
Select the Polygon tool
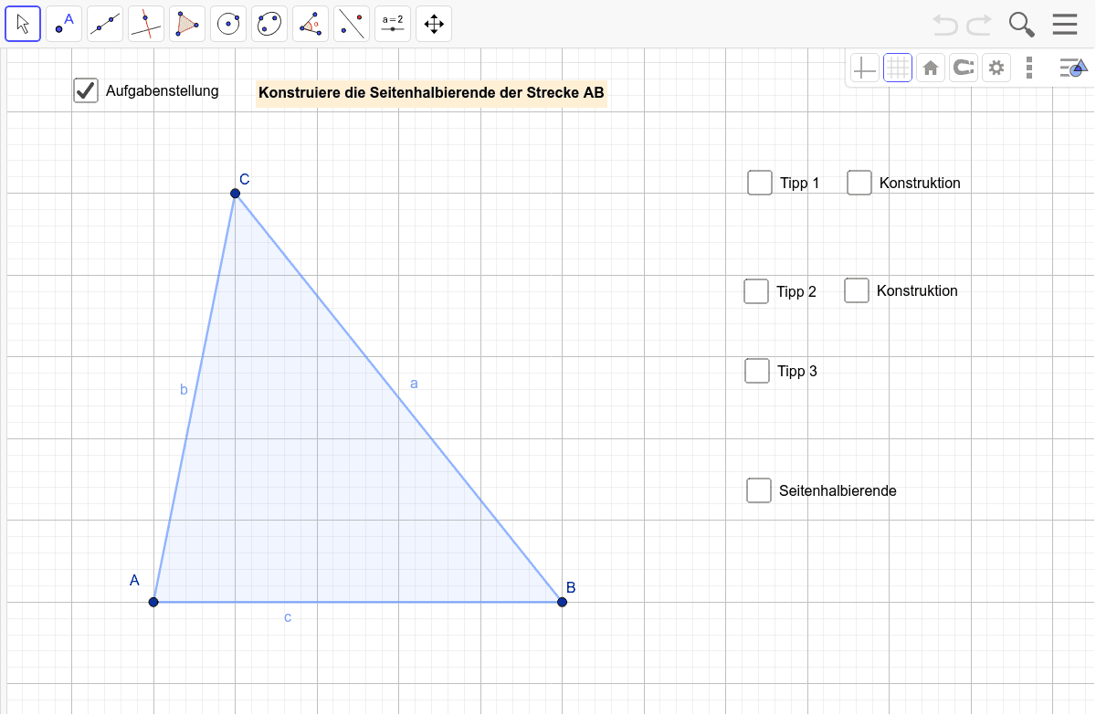point(186,24)
